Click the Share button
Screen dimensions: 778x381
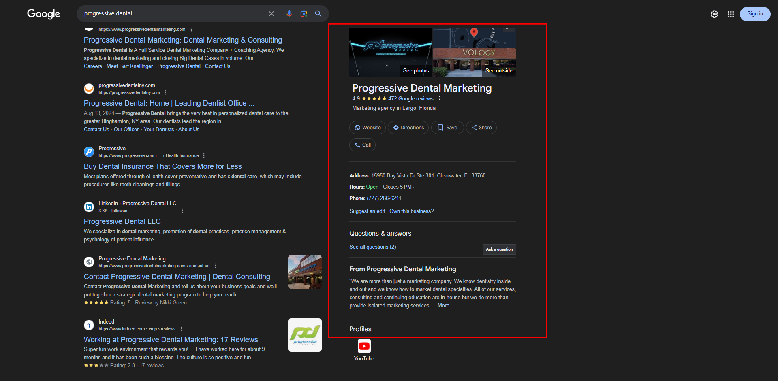pos(481,128)
